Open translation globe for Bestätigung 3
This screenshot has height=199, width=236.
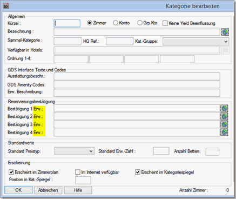pyautogui.click(x=224, y=124)
